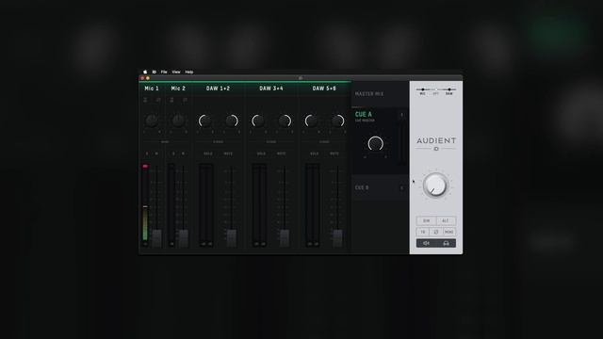Open the Help menu
Screen dimensions: 603x339
click(188, 72)
